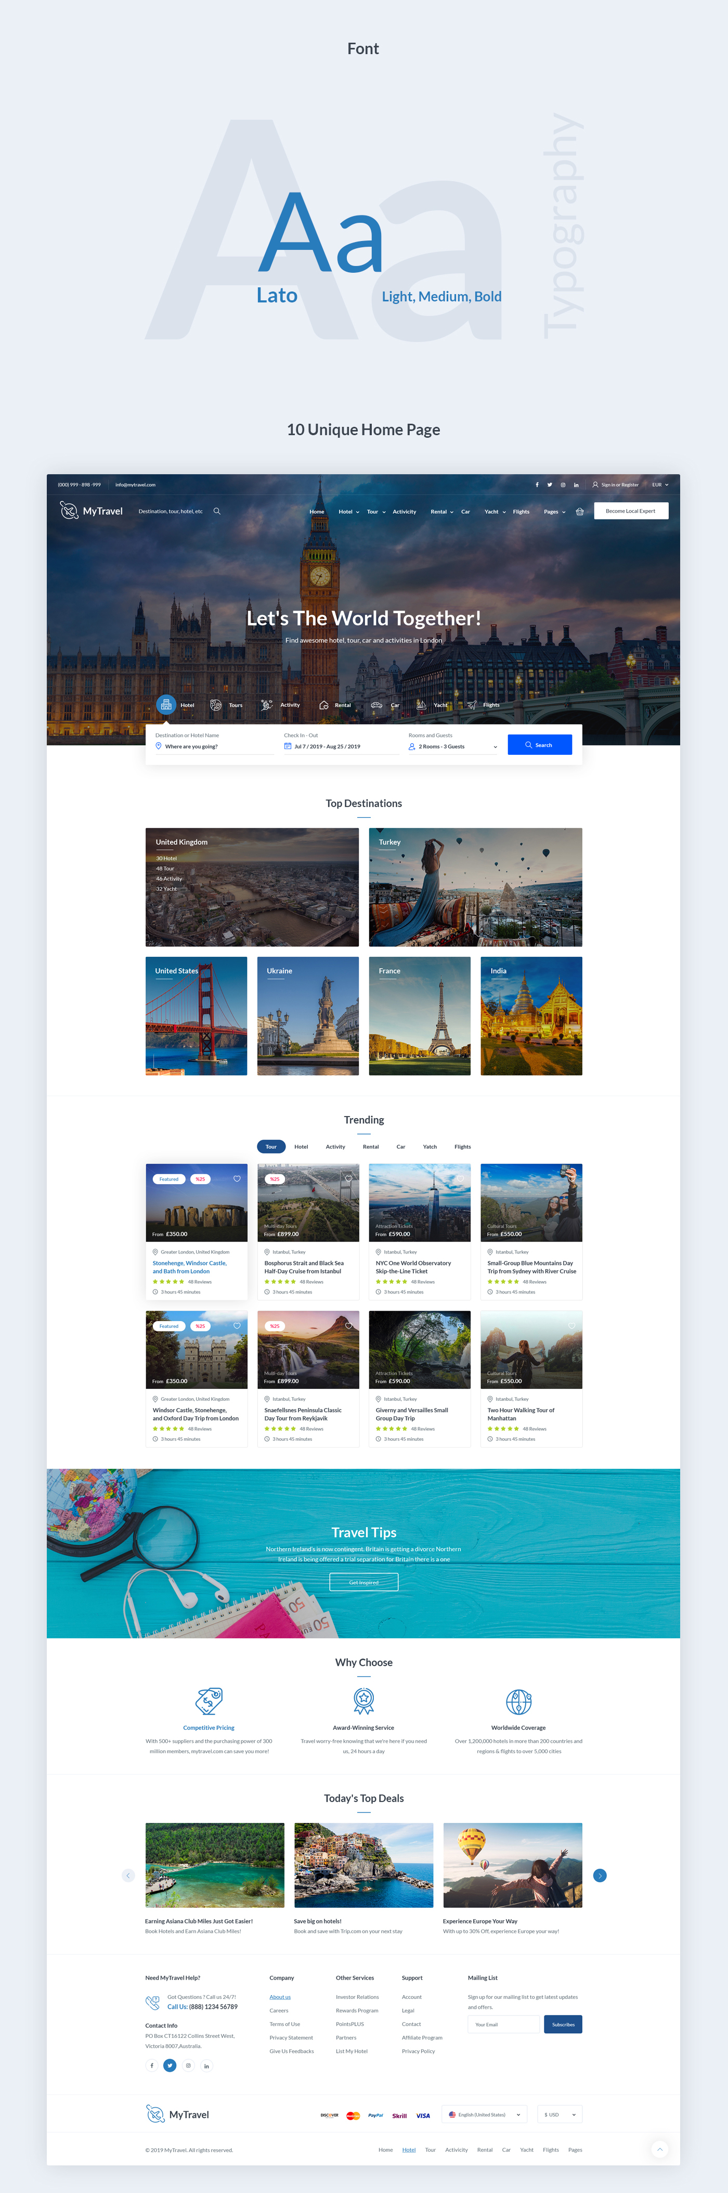Click the scroll-to-top arrow button

pos(660,2149)
